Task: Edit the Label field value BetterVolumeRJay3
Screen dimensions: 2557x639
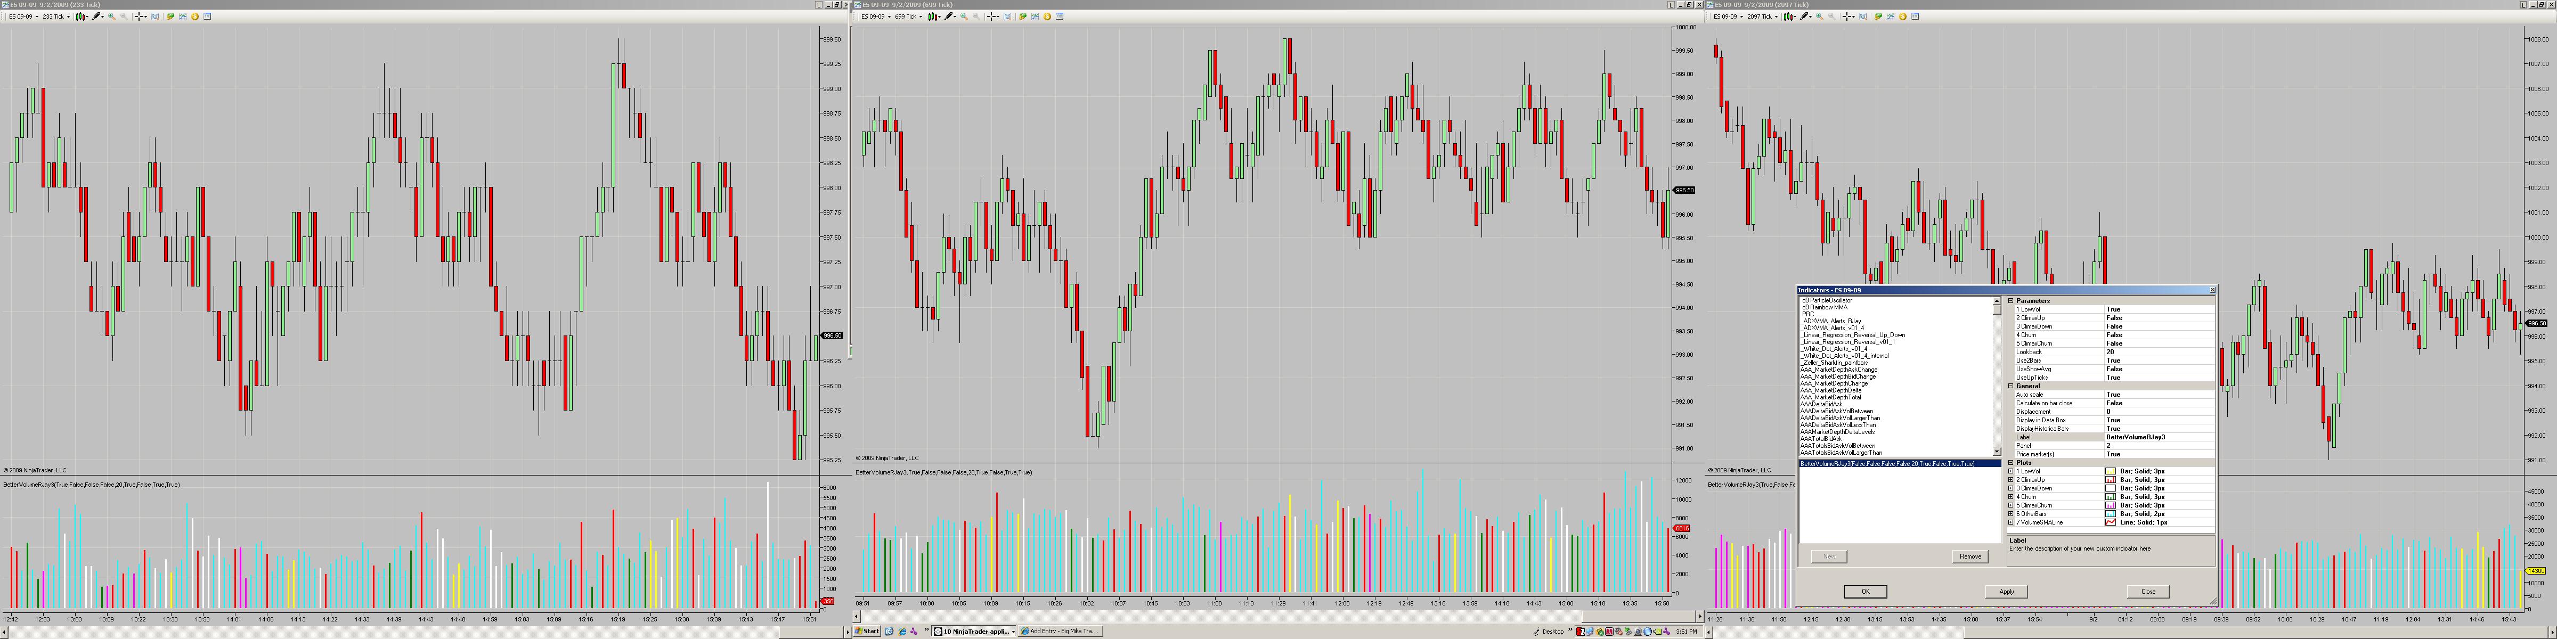Action: (2159, 437)
